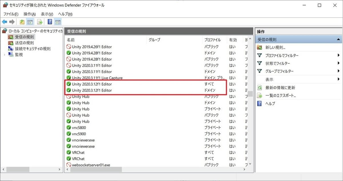Click the left tree horizontal scrollbar left arrow
The width and height of the screenshot is (343, 181).
(3, 169)
